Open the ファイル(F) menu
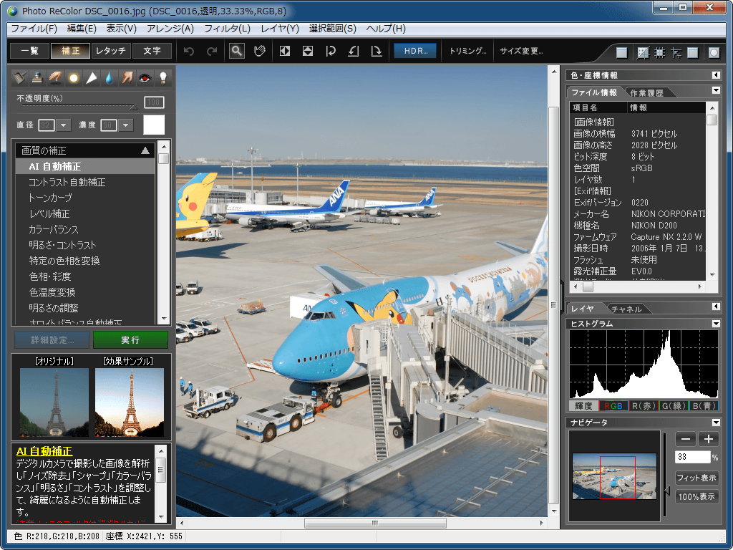Screen dimensions: 733x550 pos(34,29)
